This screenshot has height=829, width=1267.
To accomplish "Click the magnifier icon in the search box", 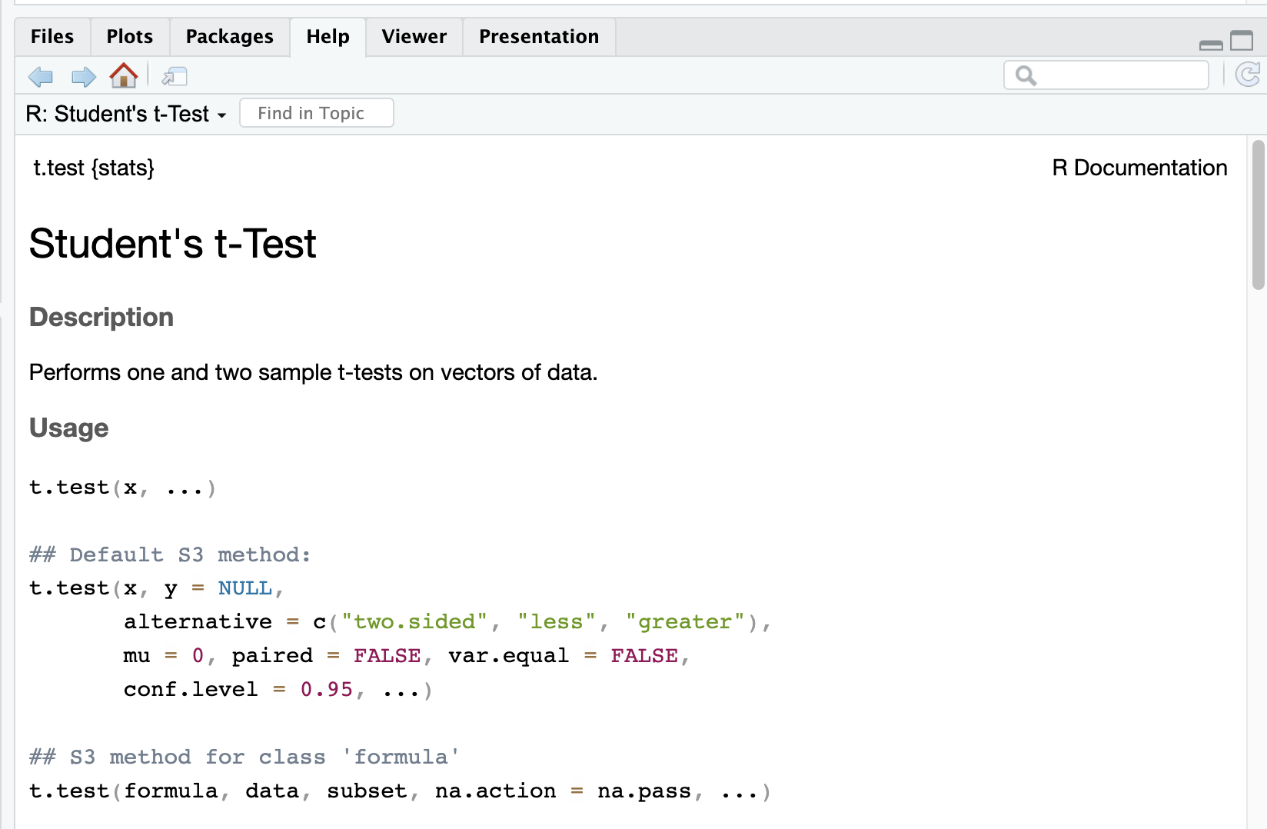I will click(x=1025, y=75).
